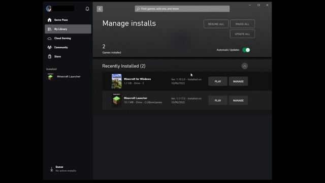
Task: Collapse the Recently Installed section
Action: pyautogui.click(x=245, y=66)
